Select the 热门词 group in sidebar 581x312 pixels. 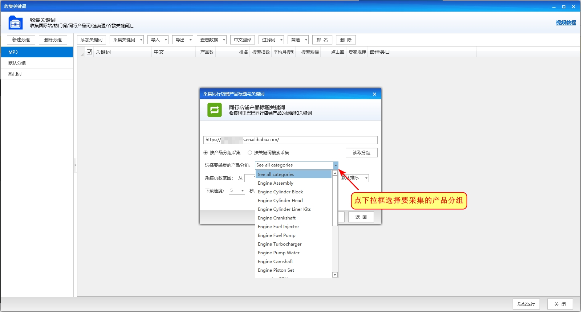point(37,74)
